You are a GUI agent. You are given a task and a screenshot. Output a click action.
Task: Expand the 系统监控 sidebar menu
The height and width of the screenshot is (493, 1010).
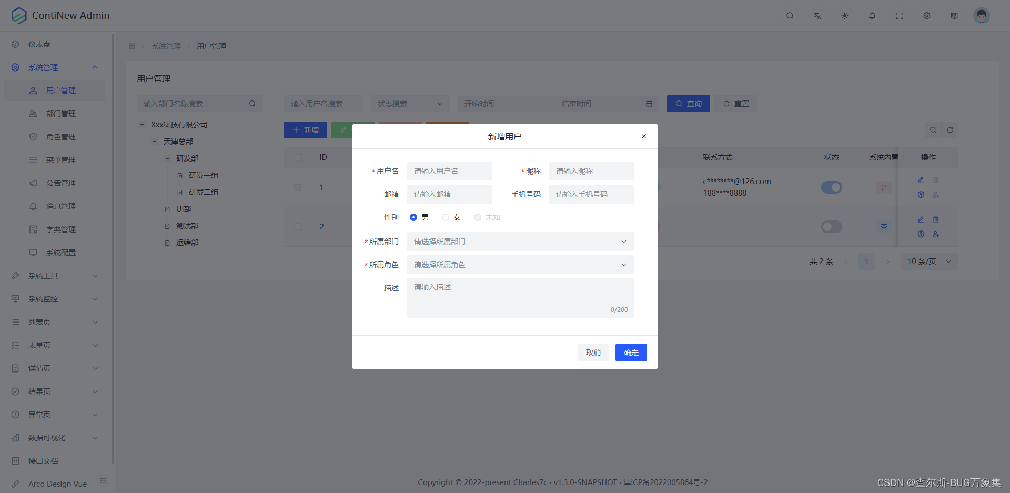55,299
